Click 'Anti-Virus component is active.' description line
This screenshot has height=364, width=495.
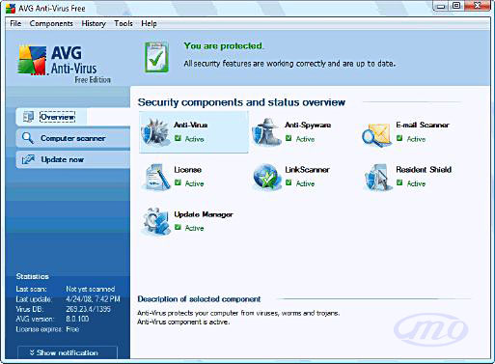tap(183, 322)
